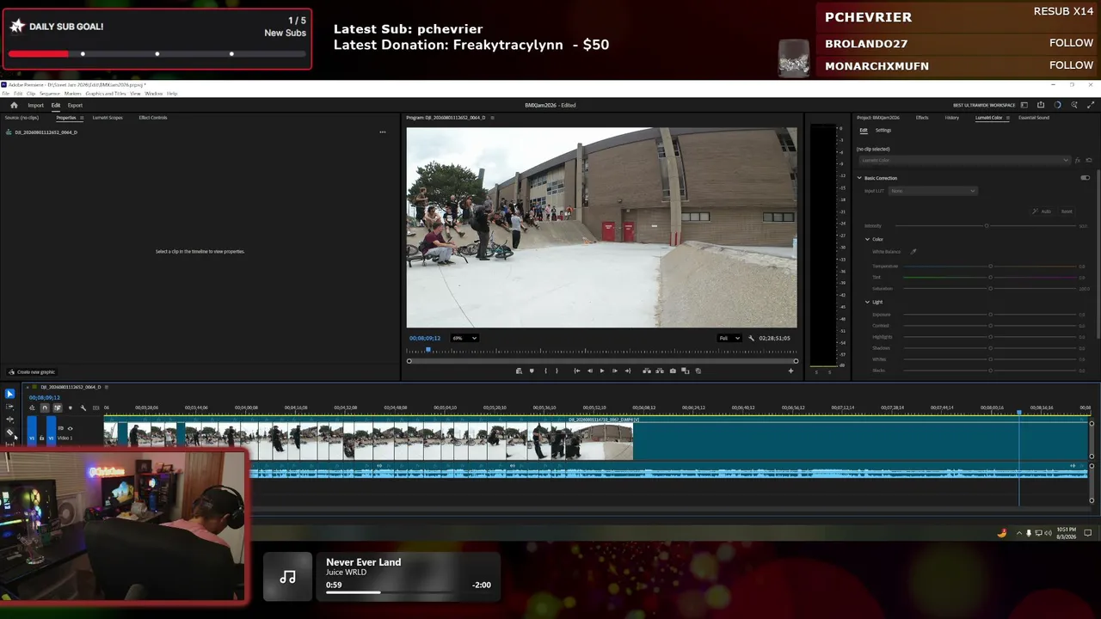Click the volume speaker icon in system tray
This screenshot has height=619, width=1101.
(x=1049, y=533)
